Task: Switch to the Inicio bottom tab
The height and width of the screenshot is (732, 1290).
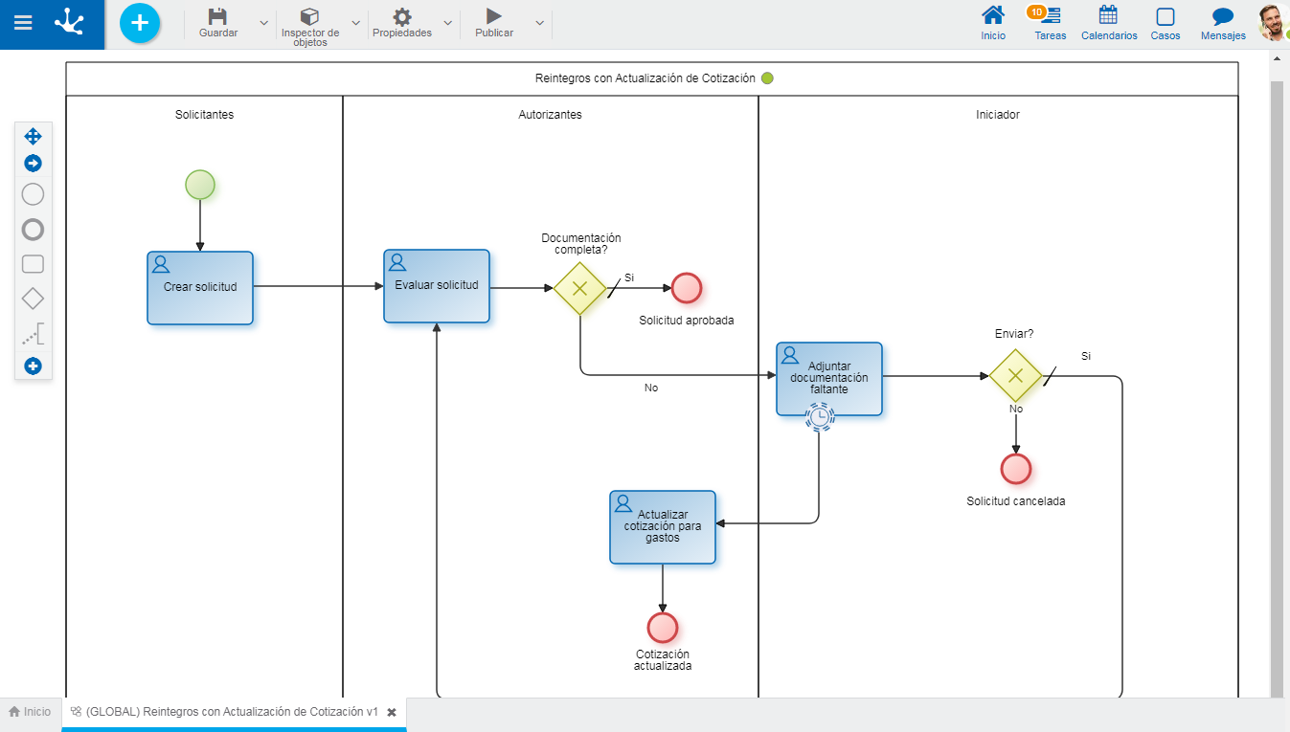Action: [x=30, y=712]
